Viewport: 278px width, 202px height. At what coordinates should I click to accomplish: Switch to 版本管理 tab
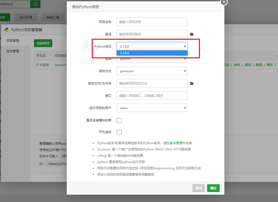click(x=13, y=51)
